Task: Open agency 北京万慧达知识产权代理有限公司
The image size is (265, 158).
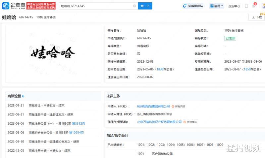Action: [159, 122]
